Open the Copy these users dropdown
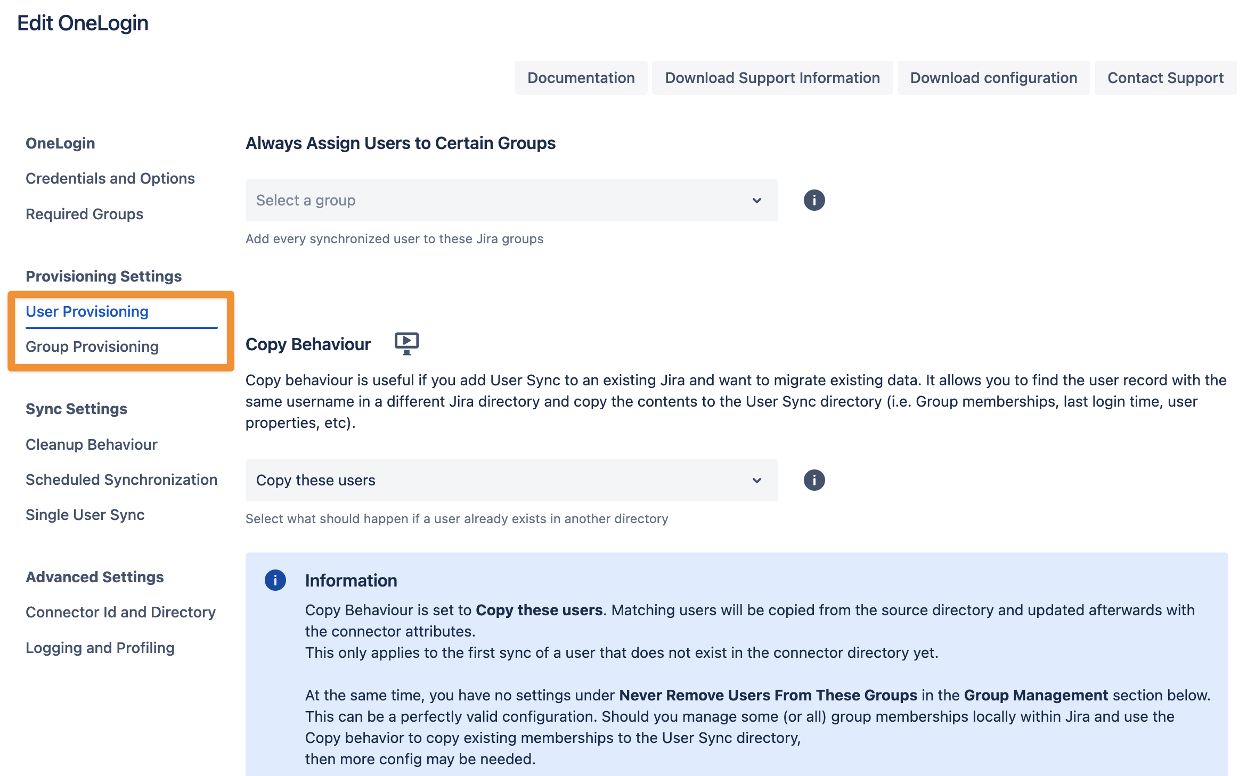Viewport: 1255px width, 776px height. (511, 480)
